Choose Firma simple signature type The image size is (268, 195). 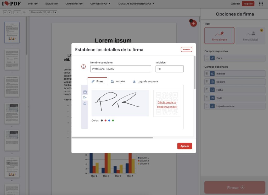point(219,36)
